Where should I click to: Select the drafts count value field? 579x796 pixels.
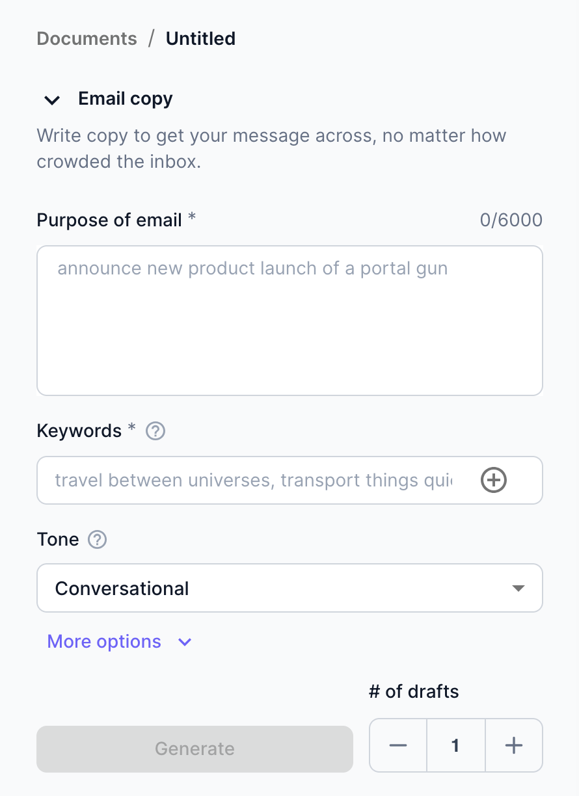[x=455, y=745]
